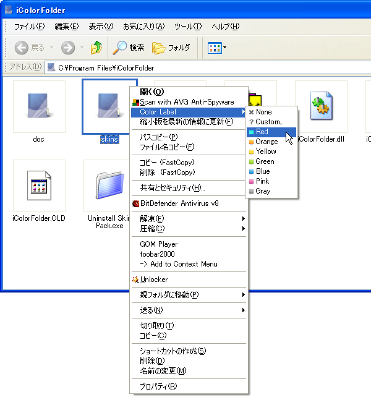
Task: Click 開く(O) in the context menu
Action: pos(189,92)
